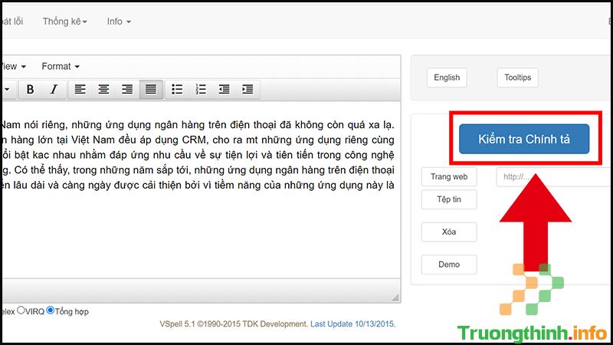Image resolution: width=613 pixels, height=345 pixels.
Task: Switch language with the English button
Action: tap(447, 77)
